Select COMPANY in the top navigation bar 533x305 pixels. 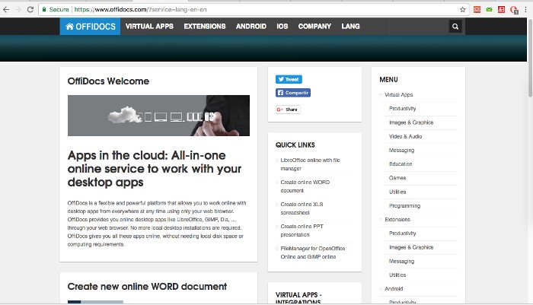[314, 26]
